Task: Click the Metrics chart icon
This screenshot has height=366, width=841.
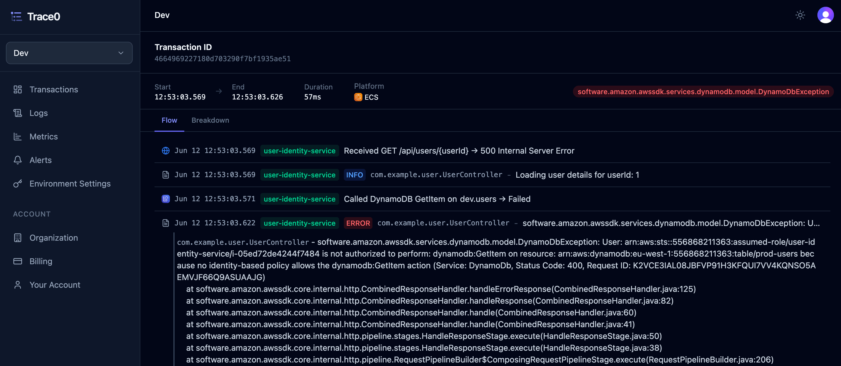Action: [x=18, y=137]
